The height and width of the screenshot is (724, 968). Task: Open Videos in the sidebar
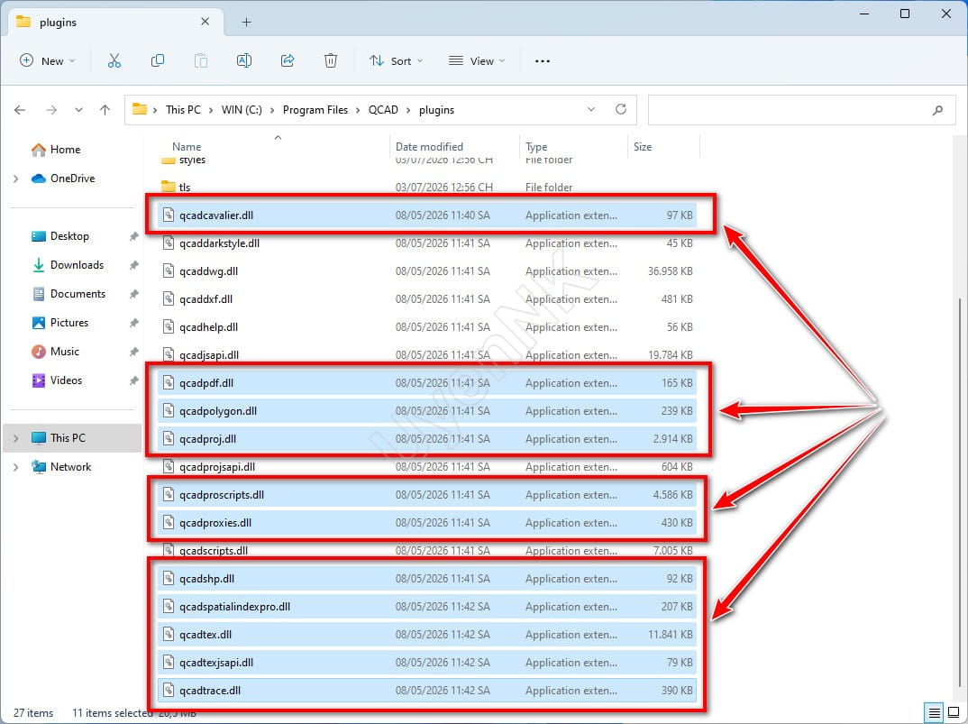coord(57,380)
